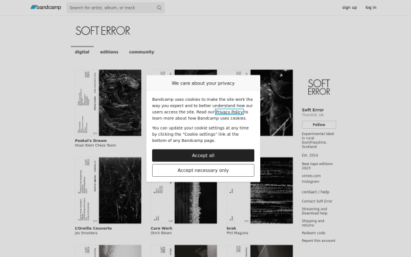The width and height of the screenshot is (411, 257).
Task: Click the Jos Smolders artist name
Action: tap(86, 233)
